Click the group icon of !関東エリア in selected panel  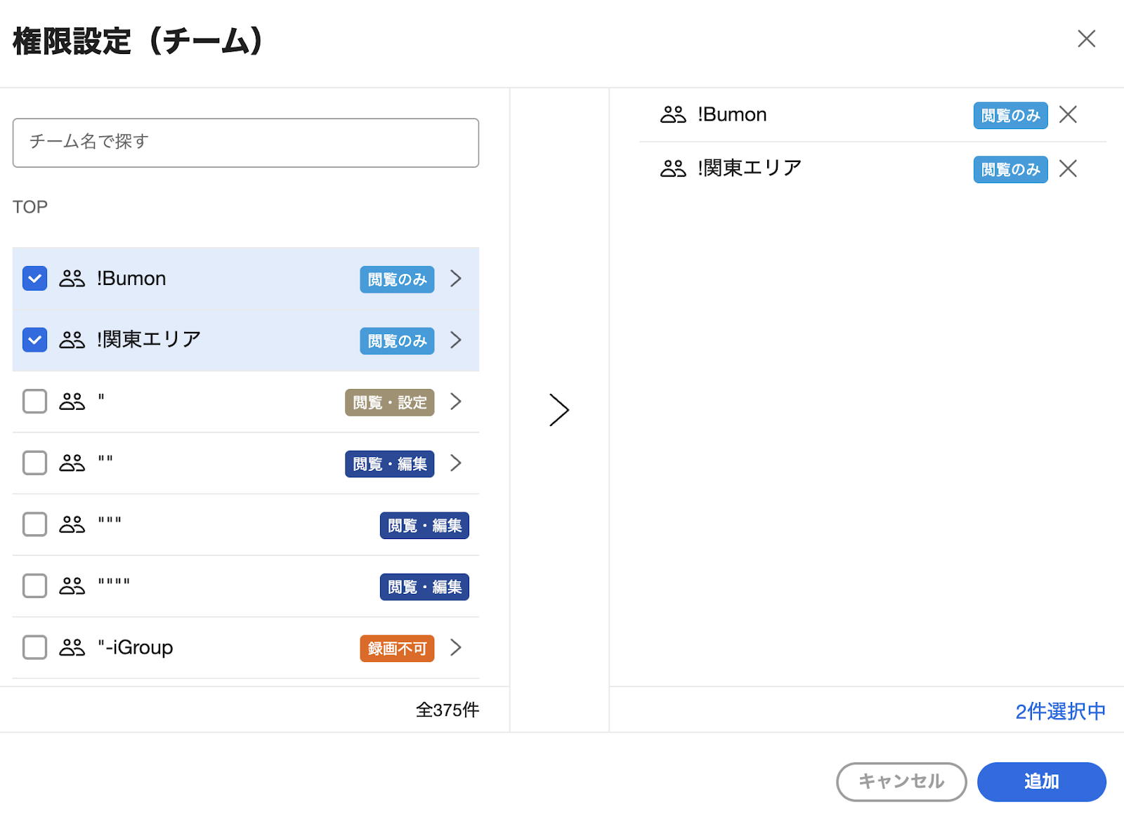[673, 168]
